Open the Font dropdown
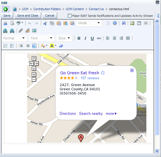161x157 pixels. tap(42, 38)
